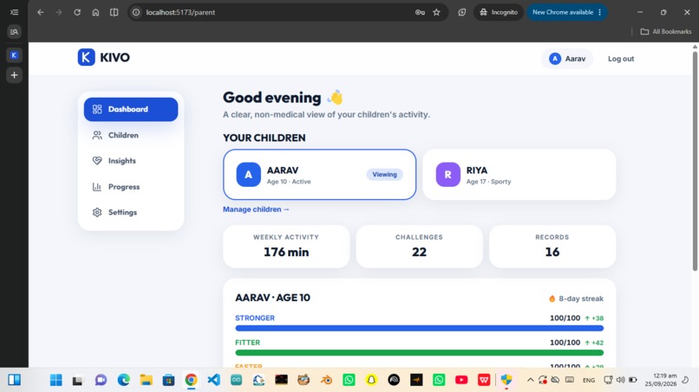Open All Bookmarks folder
This screenshot has height=392, width=699.
click(x=666, y=32)
